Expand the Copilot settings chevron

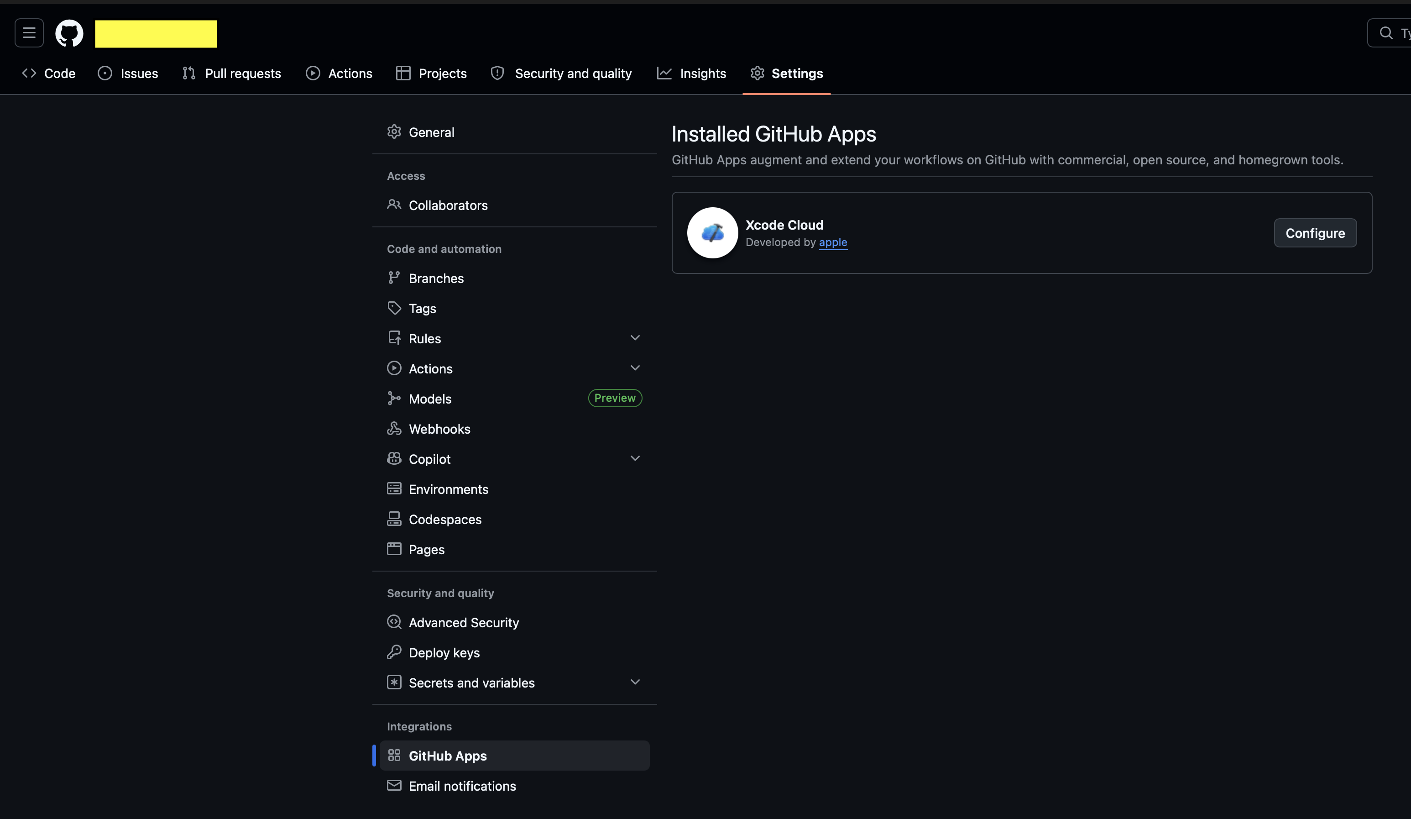(x=635, y=458)
